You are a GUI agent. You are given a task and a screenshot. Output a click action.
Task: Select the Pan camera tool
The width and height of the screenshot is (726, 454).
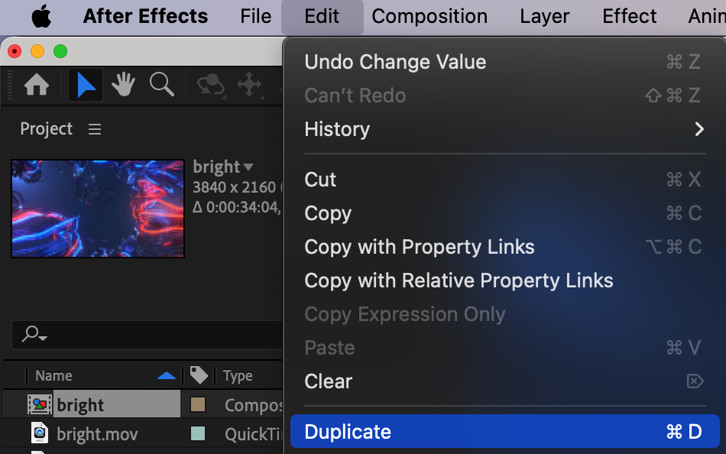(x=249, y=85)
